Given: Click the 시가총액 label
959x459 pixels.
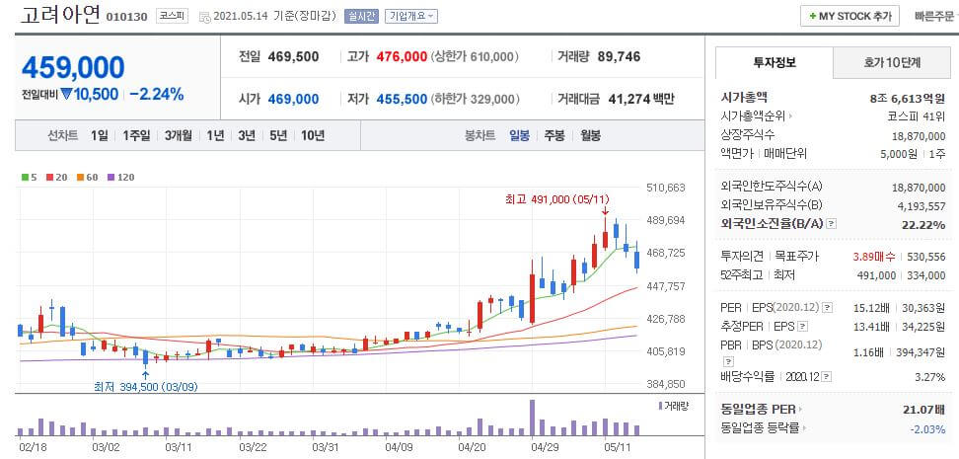Looking at the screenshot, I should 744,98.
